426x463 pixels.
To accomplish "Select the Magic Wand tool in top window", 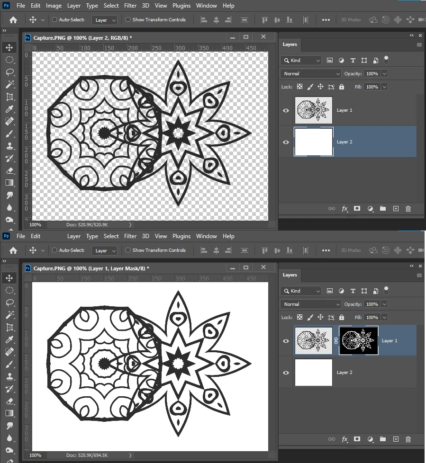I will point(9,84).
